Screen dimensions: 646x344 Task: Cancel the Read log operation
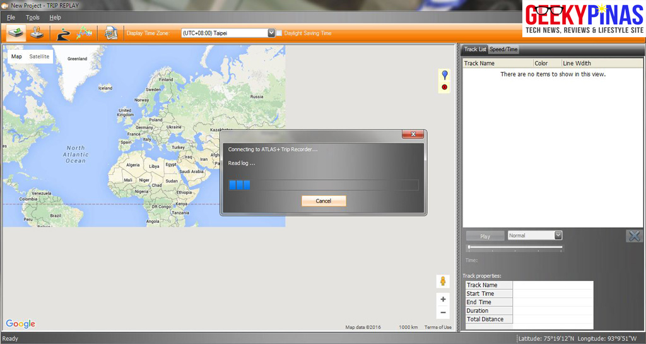tap(324, 201)
